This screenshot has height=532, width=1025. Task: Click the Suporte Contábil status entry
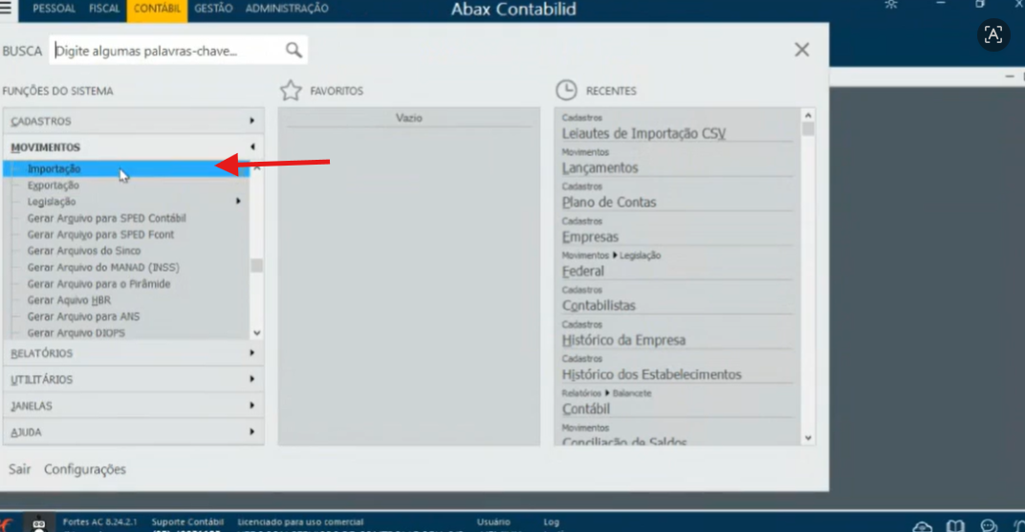point(187,522)
